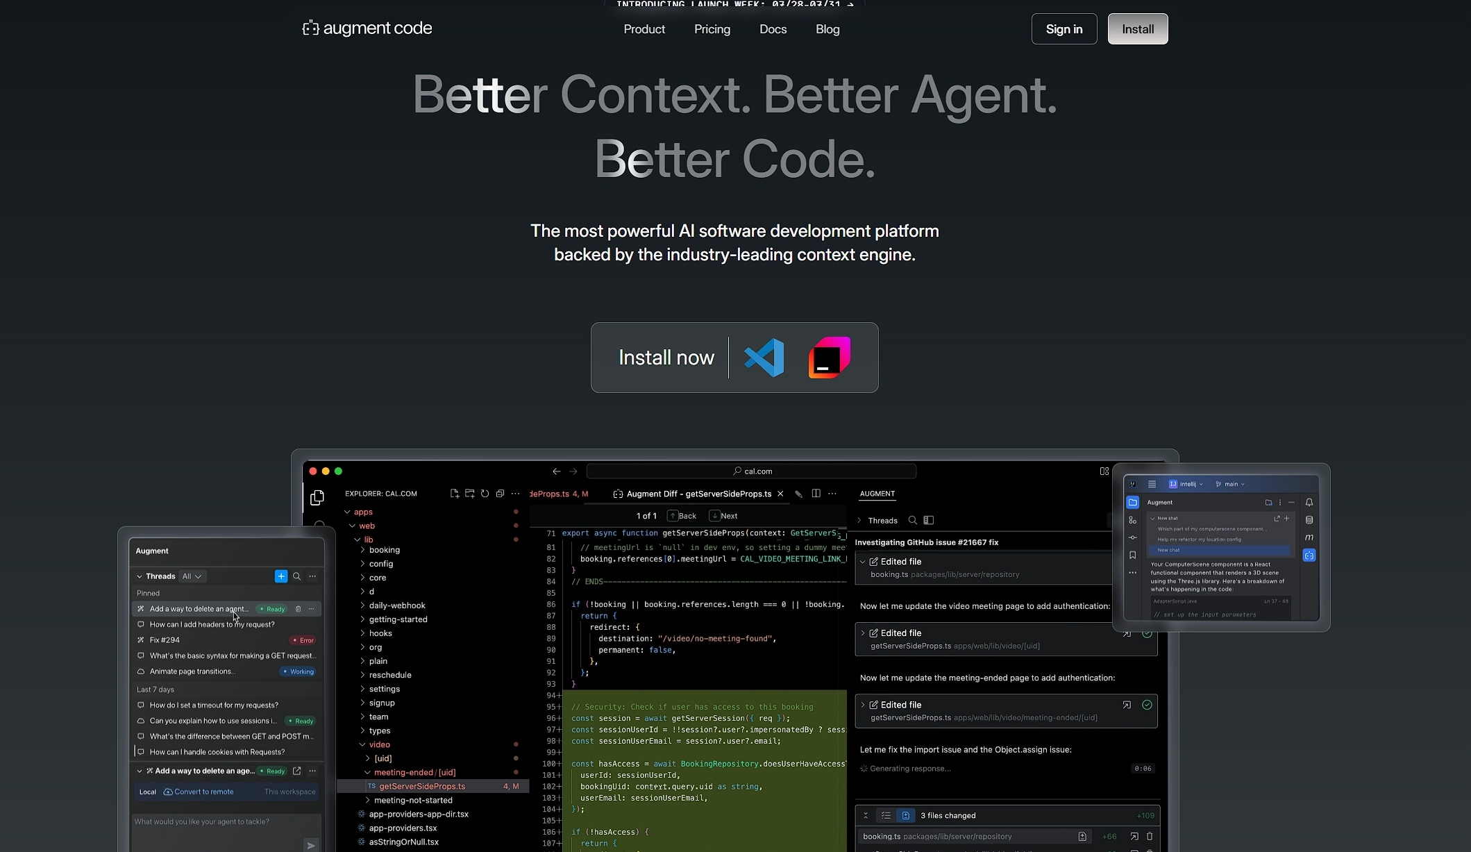Click customize layout icon in VS Code title bar
This screenshot has height=852, width=1471.
[1104, 471]
